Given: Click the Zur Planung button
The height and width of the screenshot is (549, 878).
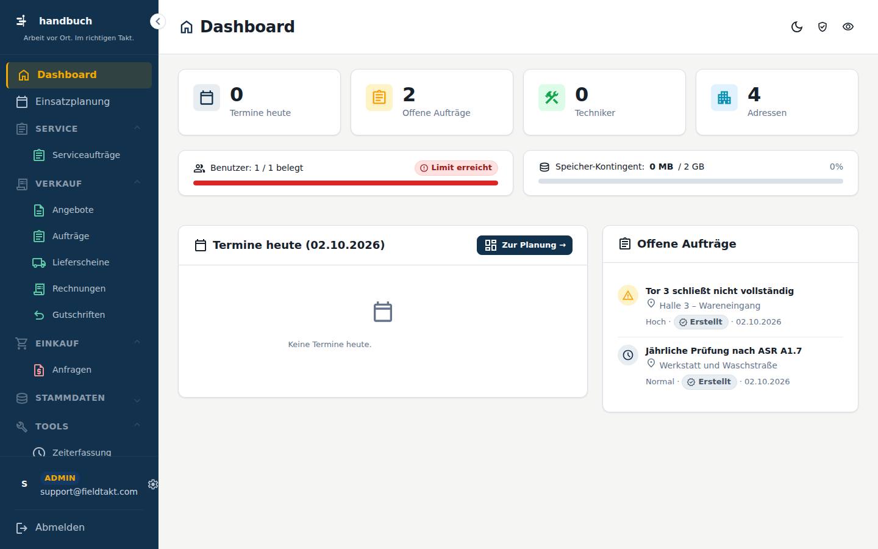Looking at the screenshot, I should click(x=524, y=245).
